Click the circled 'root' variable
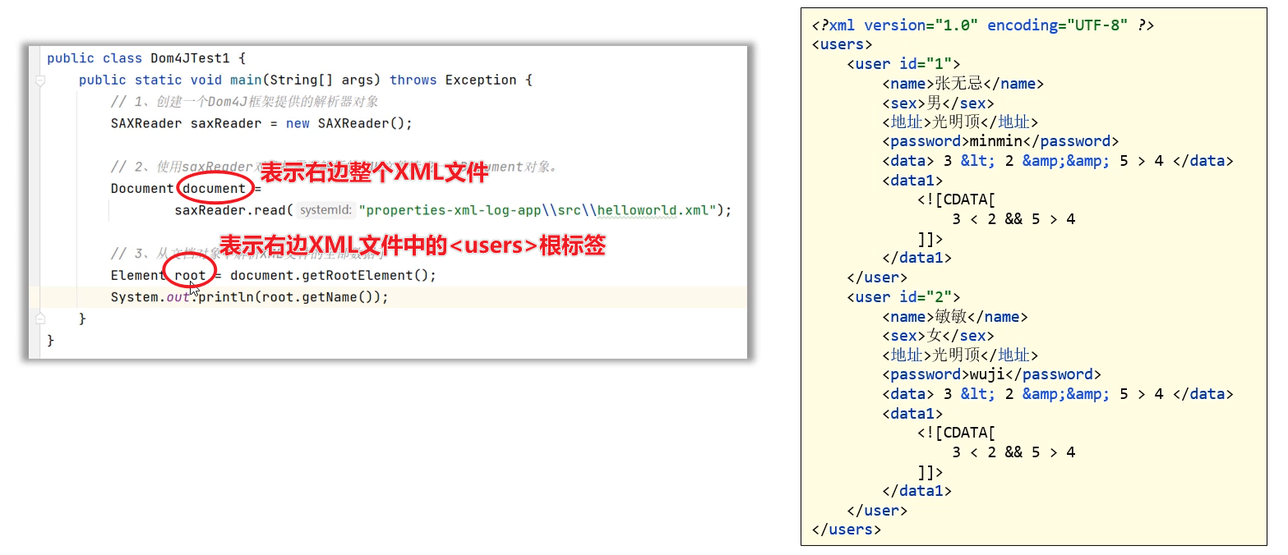This screenshot has height=555, width=1288. (190, 275)
